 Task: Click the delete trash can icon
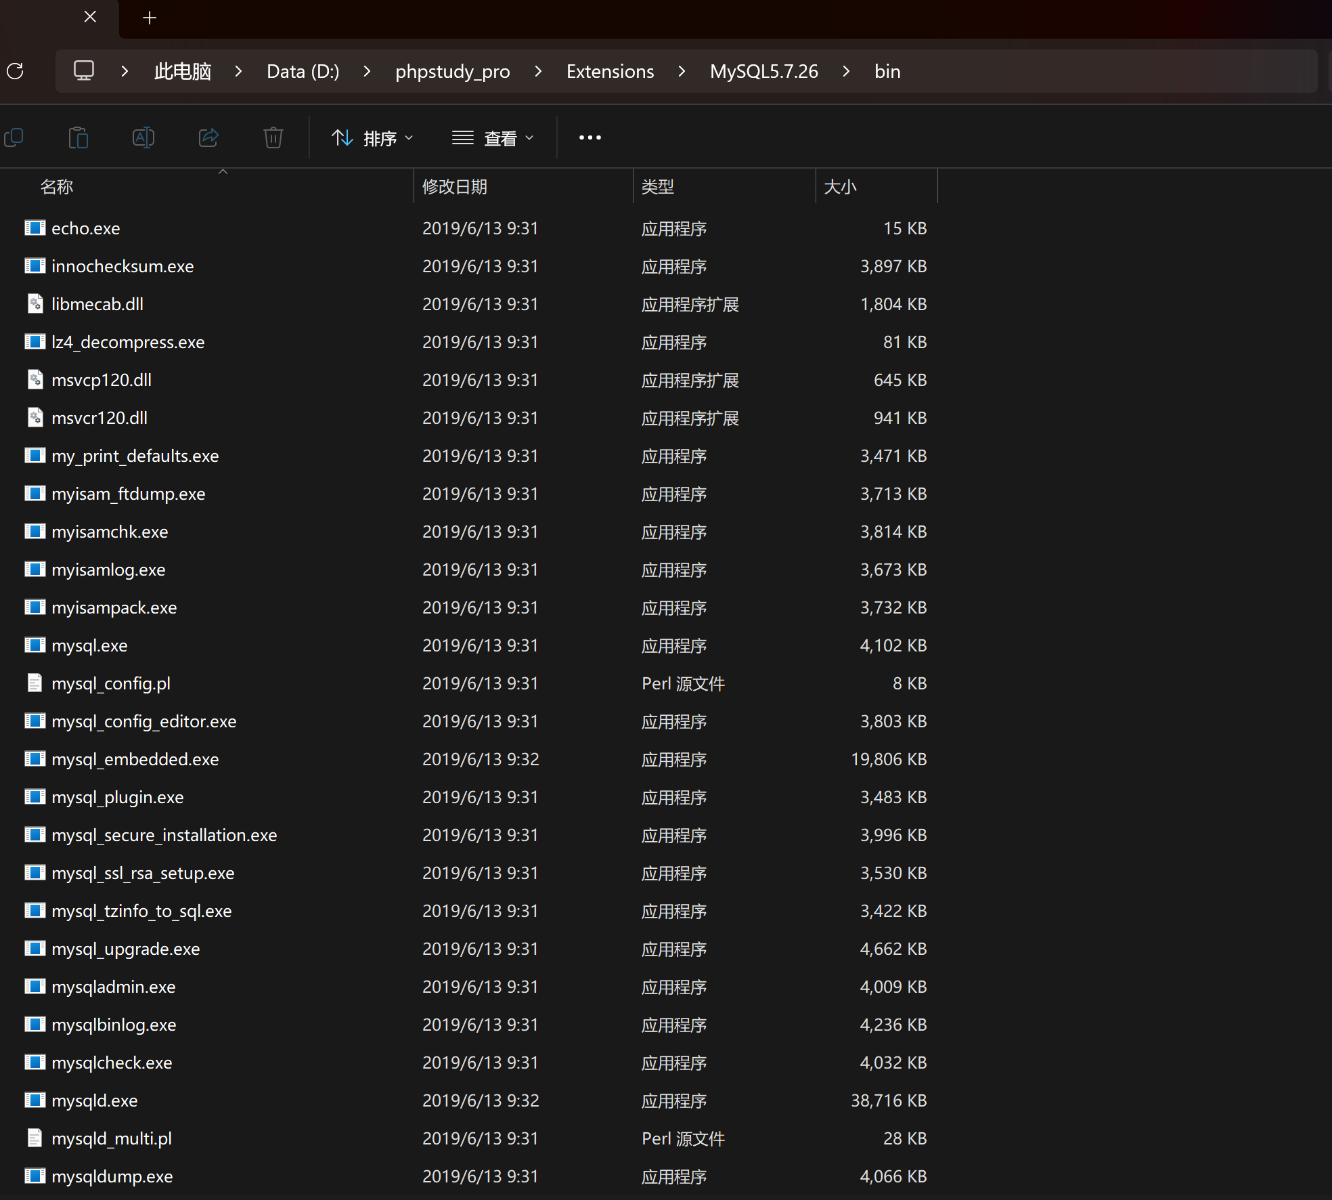273,138
